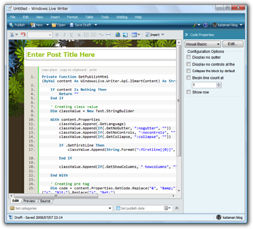The image size is (253, 229).
Task: Open the katamari blog weblog dropdown
Action: click(x=228, y=25)
